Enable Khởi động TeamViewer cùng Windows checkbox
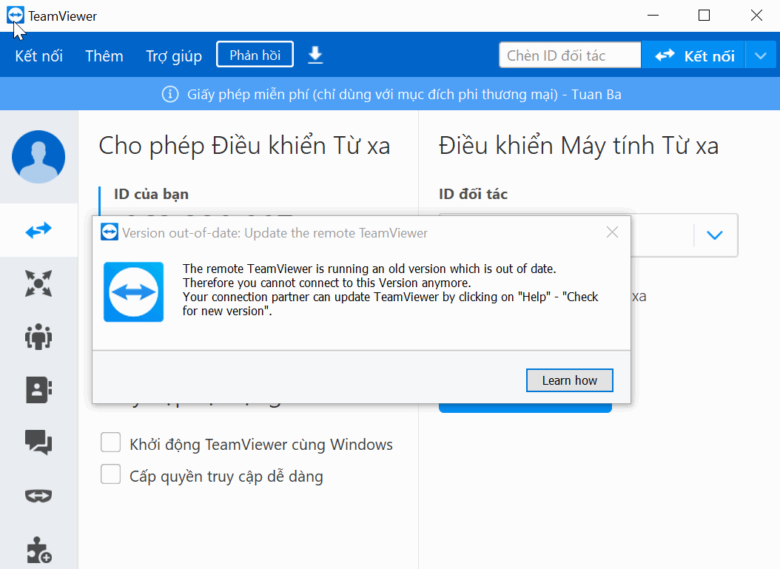Screen dimensions: 780x569 [110, 442]
